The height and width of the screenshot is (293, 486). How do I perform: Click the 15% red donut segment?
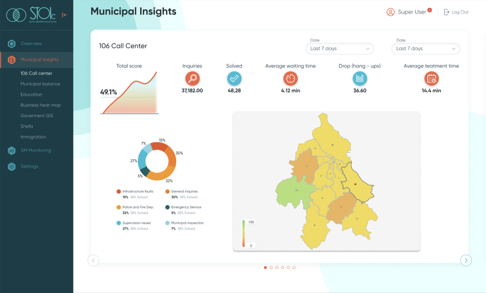[x=159, y=146]
